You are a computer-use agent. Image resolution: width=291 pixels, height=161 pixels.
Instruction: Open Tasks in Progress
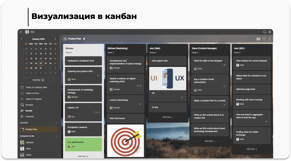point(33,99)
